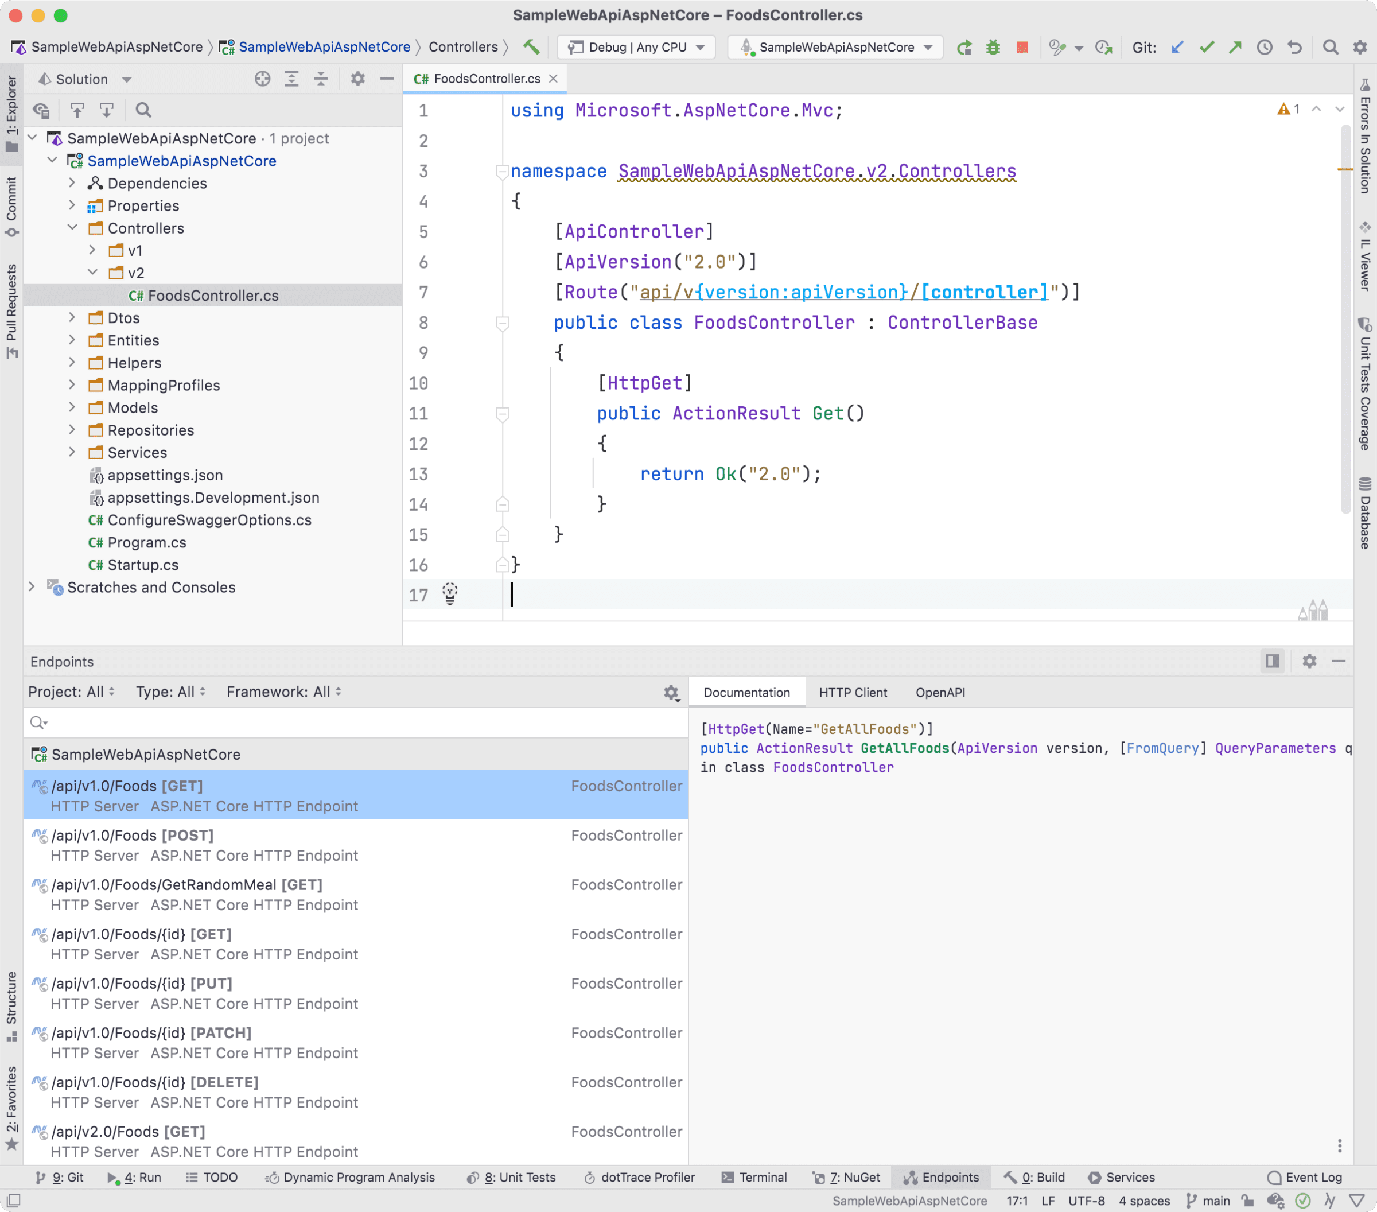This screenshot has height=1212, width=1377.
Task: Switch to the OpenAPI tab
Action: pyautogui.click(x=940, y=693)
